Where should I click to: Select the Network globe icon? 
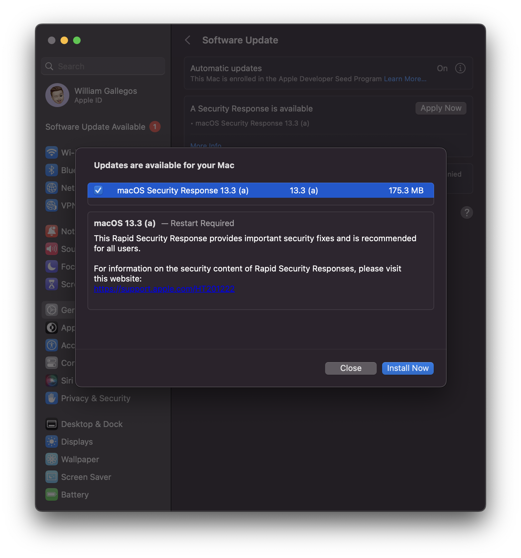tap(52, 188)
